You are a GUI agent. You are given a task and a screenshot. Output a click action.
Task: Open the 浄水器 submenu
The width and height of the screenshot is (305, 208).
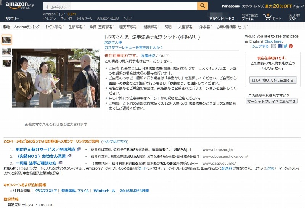[x=205, y=27]
